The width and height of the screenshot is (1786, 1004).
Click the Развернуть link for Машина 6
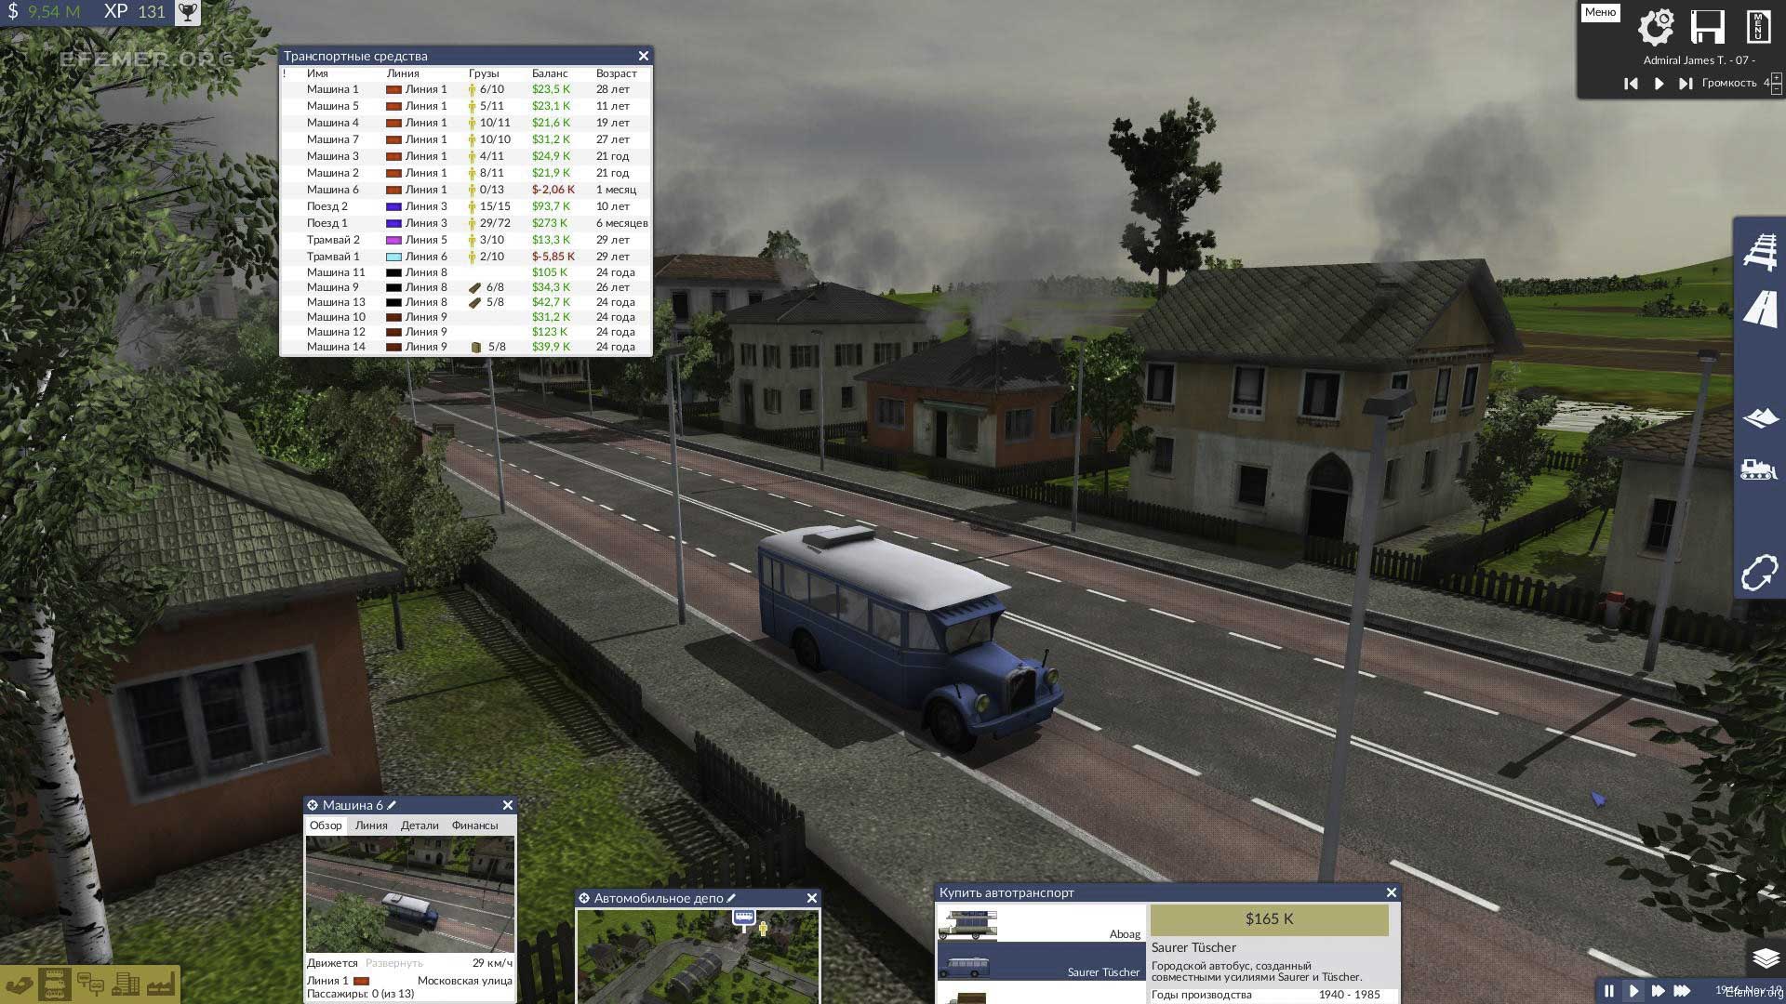click(394, 963)
